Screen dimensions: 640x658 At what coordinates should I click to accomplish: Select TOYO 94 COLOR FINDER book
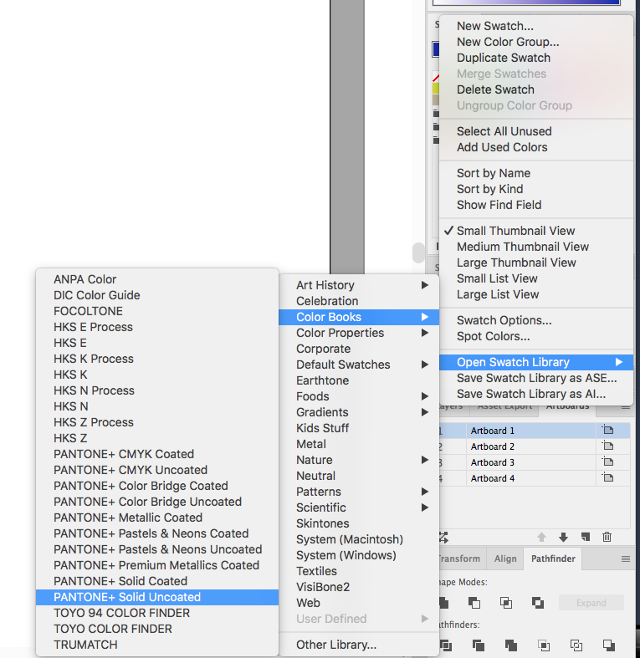(x=157, y=613)
